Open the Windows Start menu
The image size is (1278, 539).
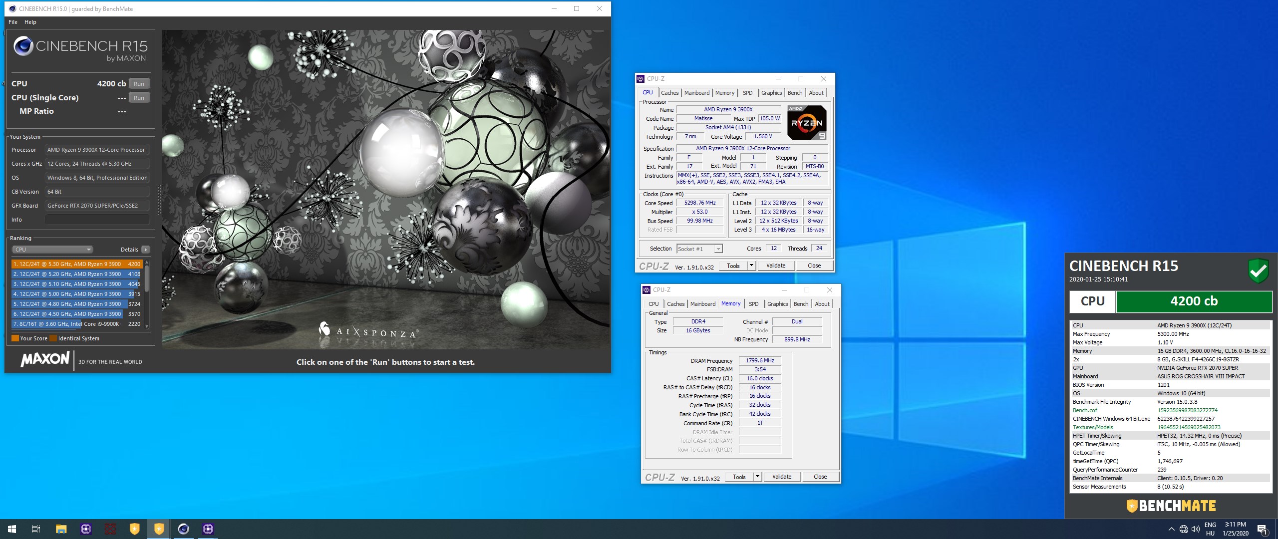(12, 529)
